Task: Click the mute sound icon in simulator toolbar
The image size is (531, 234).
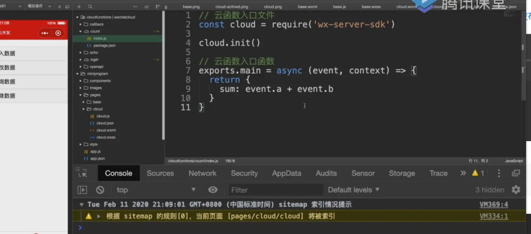Action: point(59,7)
